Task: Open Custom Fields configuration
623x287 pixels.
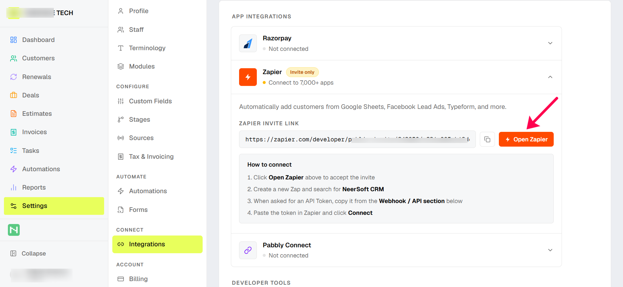Action: click(157, 101)
